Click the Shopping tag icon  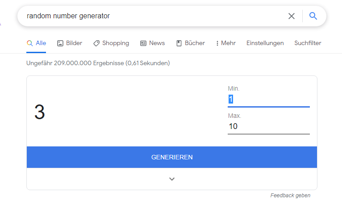[x=96, y=43]
